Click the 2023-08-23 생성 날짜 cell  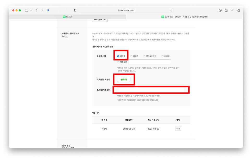point(129,129)
